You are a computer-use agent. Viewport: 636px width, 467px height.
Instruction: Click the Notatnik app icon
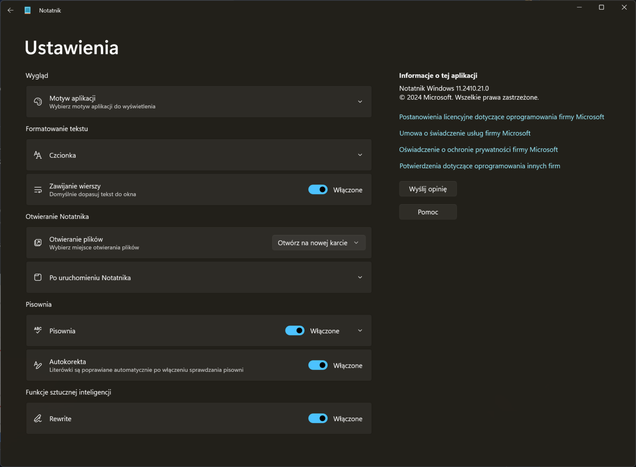pos(27,10)
